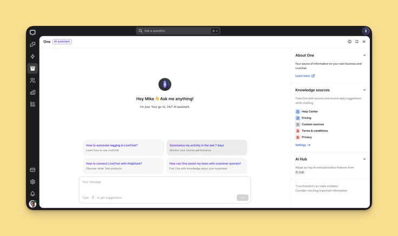Select the Terms & conditions source

coord(314,131)
